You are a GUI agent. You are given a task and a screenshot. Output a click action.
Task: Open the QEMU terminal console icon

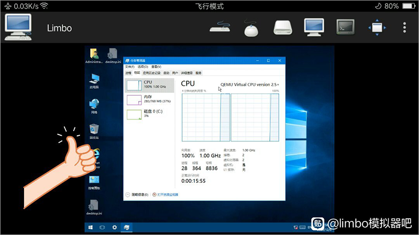point(346,28)
